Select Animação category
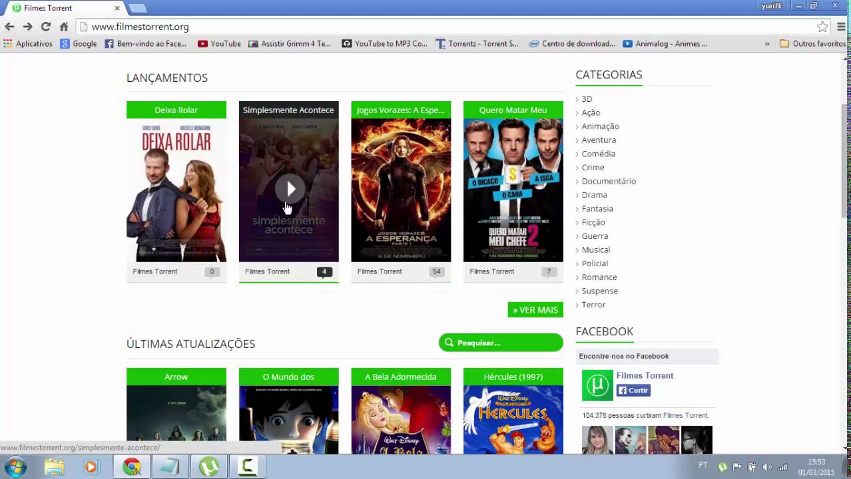This screenshot has width=851, height=479. coord(600,126)
